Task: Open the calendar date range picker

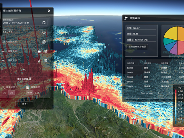Action: coord(44,23)
